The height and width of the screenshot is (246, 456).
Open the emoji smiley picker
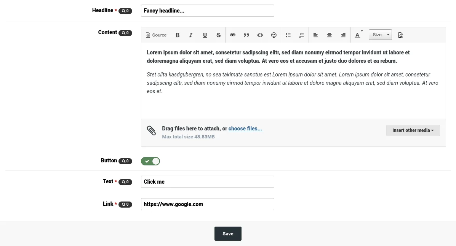pos(274,35)
